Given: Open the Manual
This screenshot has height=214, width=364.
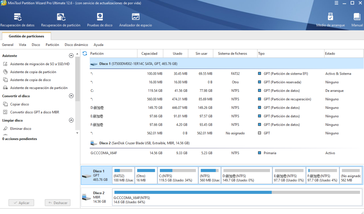Looking at the screenshot, I should (356, 19).
